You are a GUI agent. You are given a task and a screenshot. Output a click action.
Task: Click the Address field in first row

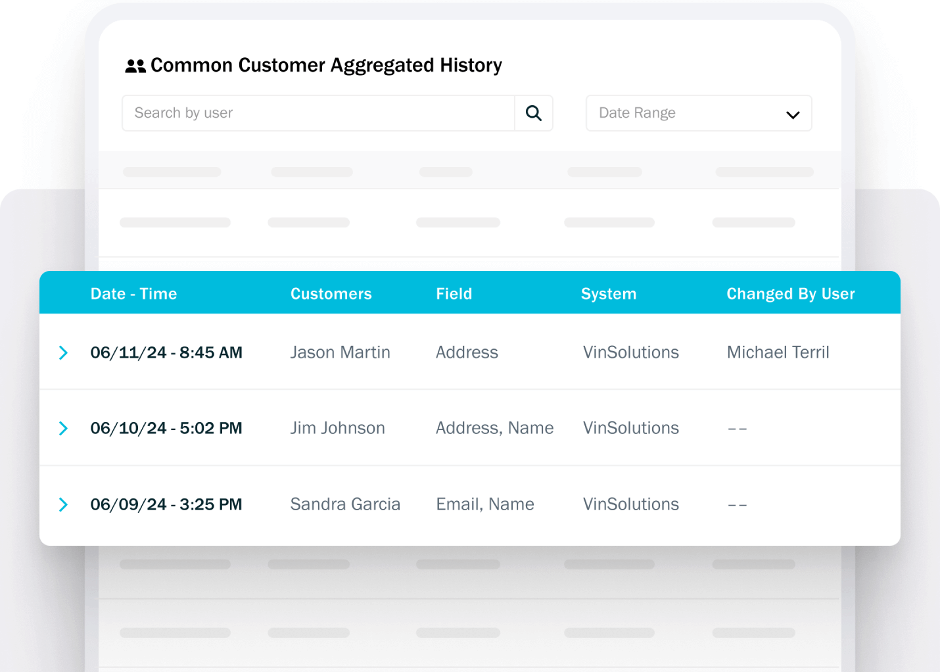467,352
